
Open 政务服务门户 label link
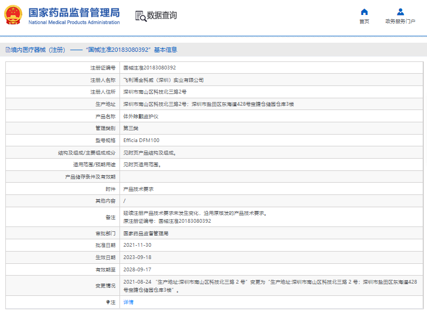pyautogui.click(x=400, y=21)
